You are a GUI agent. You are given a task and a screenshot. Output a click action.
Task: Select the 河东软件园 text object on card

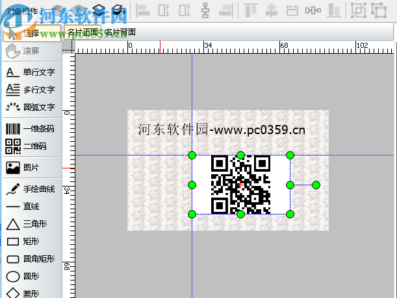[222, 130]
